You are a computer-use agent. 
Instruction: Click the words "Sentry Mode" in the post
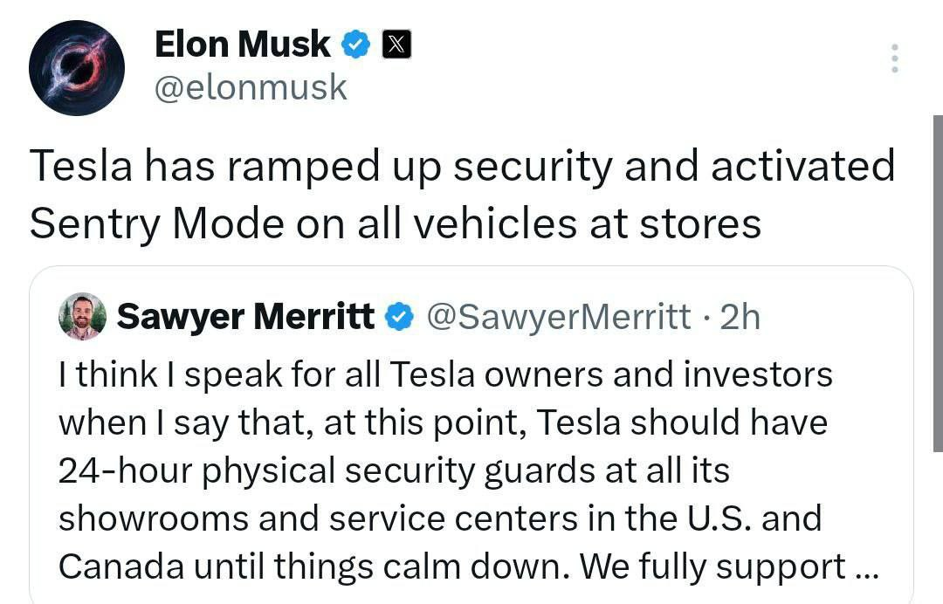tap(155, 224)
